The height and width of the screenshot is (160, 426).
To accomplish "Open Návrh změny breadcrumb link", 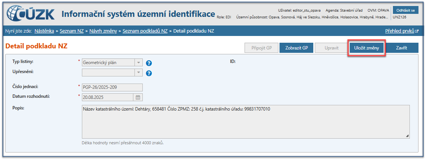I will click(x=103, y=31).
